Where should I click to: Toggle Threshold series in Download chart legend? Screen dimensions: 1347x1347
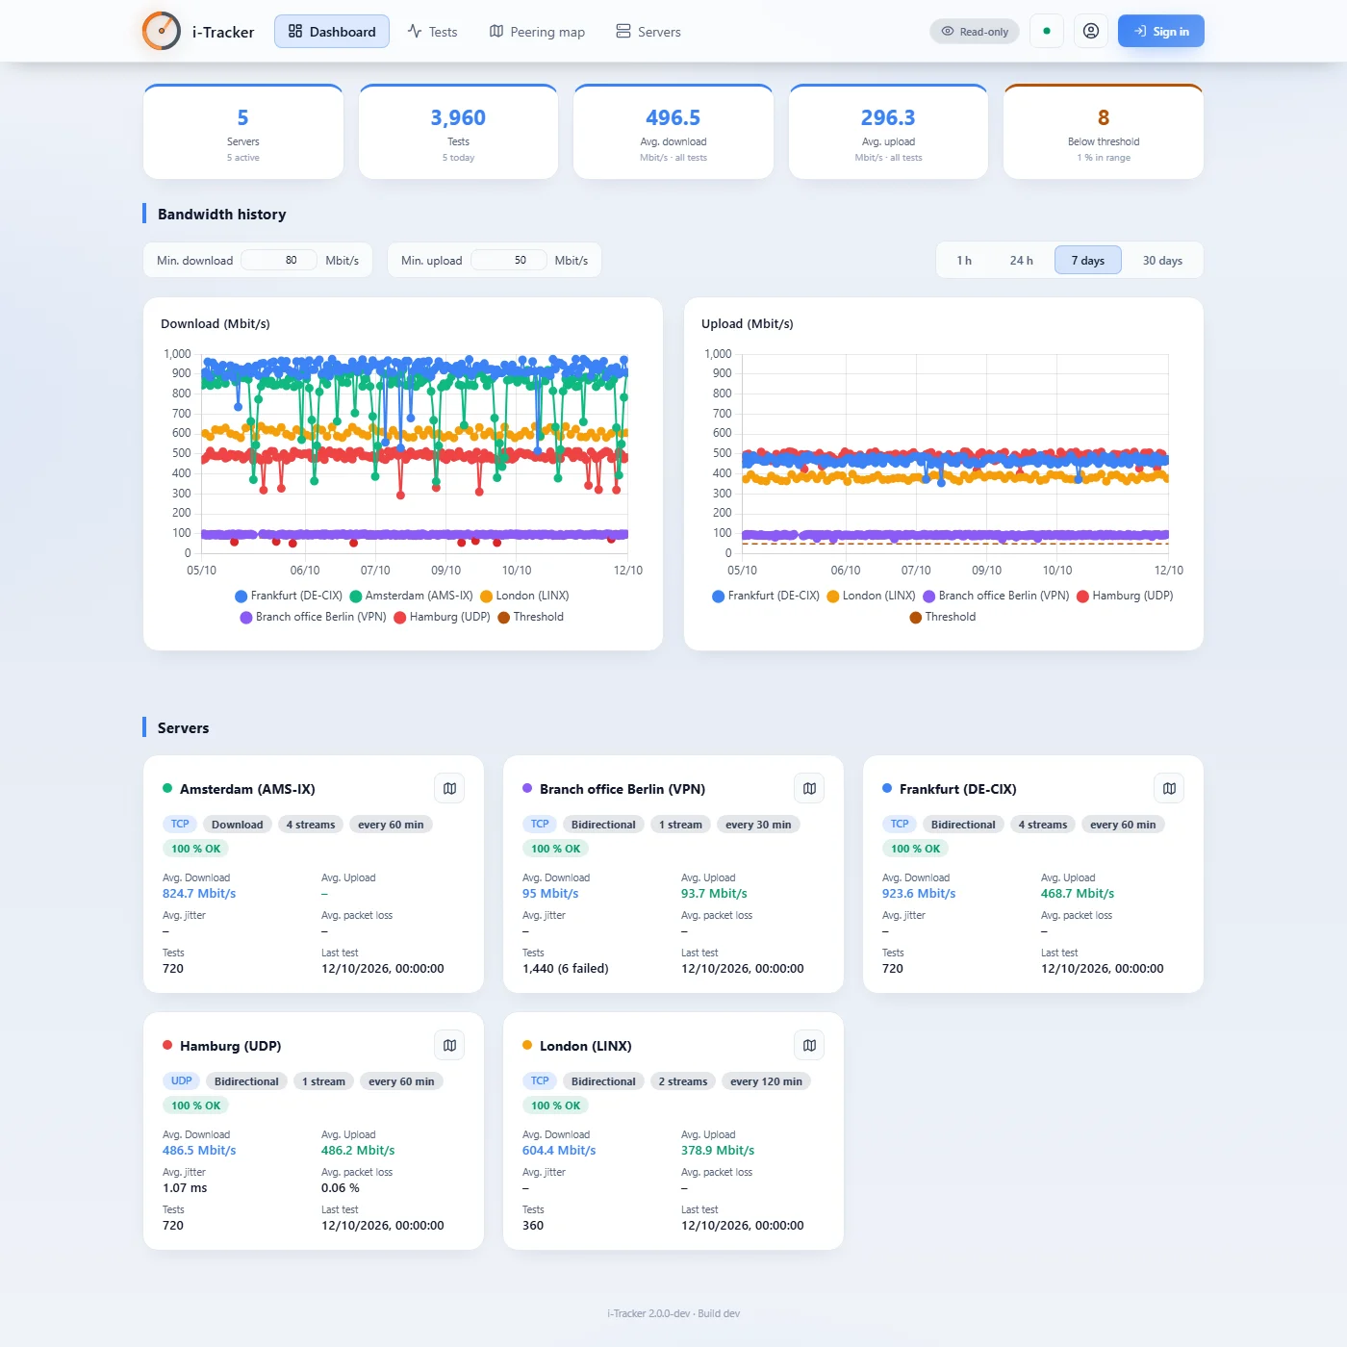point(530,617)
